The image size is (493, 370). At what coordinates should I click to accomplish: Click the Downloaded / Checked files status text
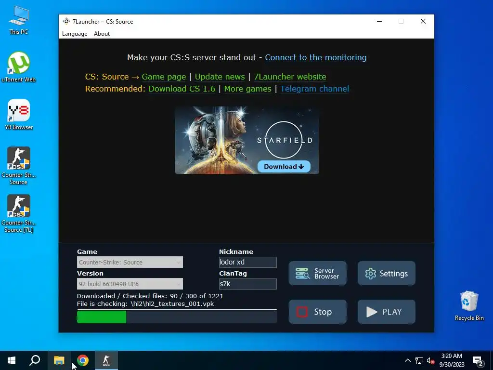(150, 296)
